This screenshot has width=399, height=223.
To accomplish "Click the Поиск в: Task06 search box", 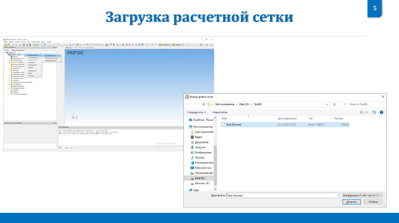I will click(362, 104).
